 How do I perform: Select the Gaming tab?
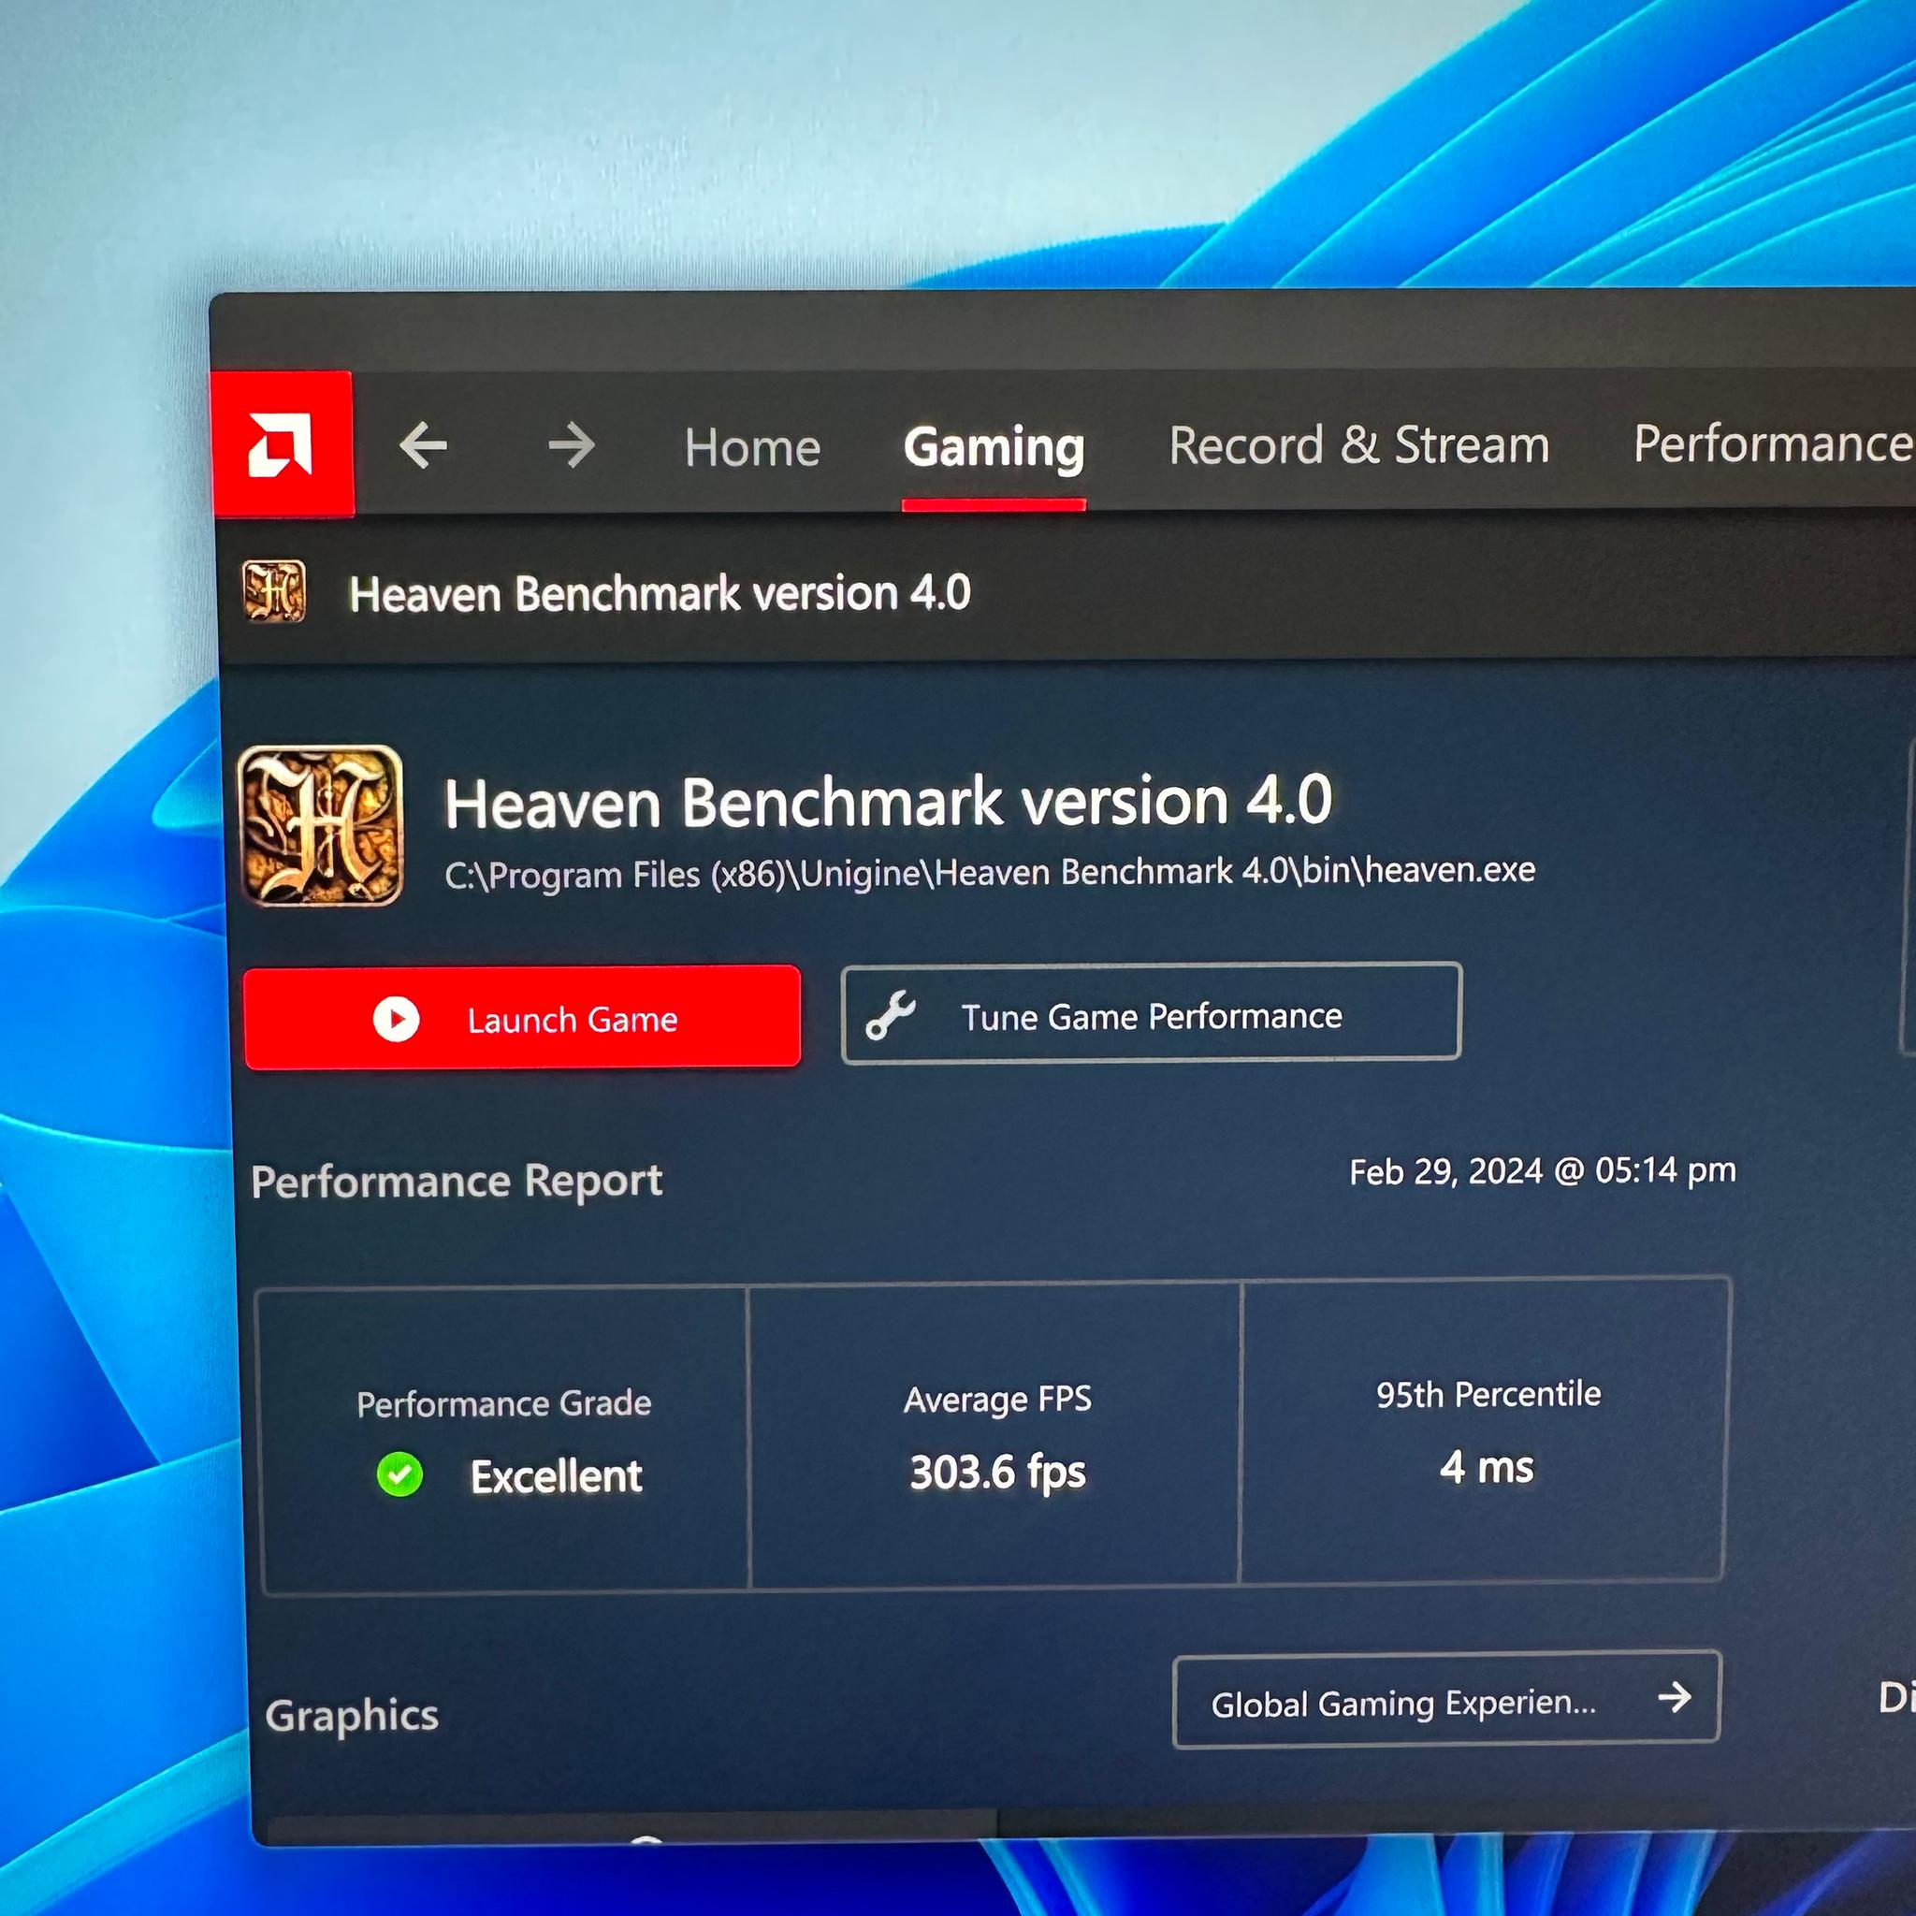(x=993, y=448)
